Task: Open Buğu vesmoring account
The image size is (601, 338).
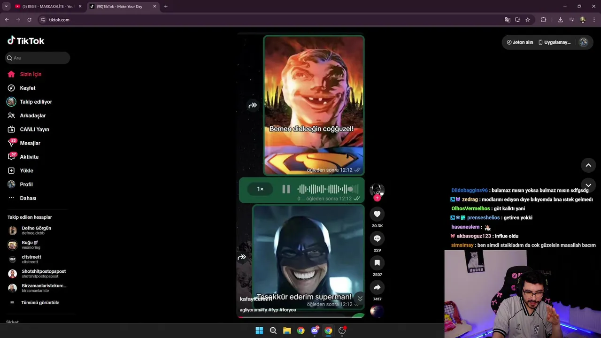Action: 31,245
